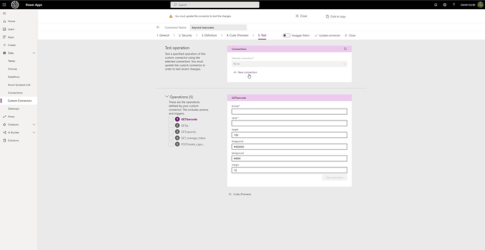Click the hamburger menu icon in the sidebar
This screenshot has width=485, height=250.
(5, 13)
